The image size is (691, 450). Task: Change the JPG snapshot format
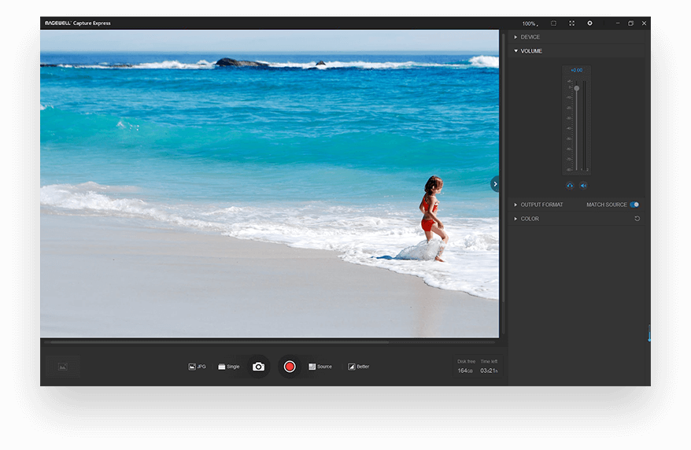click(197, 367)
